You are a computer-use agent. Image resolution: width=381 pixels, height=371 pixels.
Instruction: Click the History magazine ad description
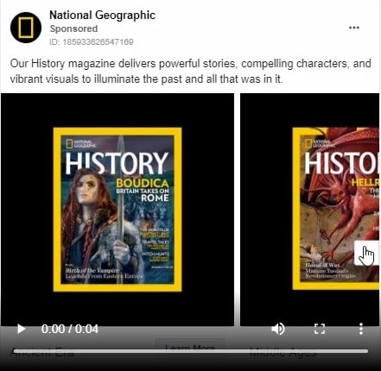point(190,71)
